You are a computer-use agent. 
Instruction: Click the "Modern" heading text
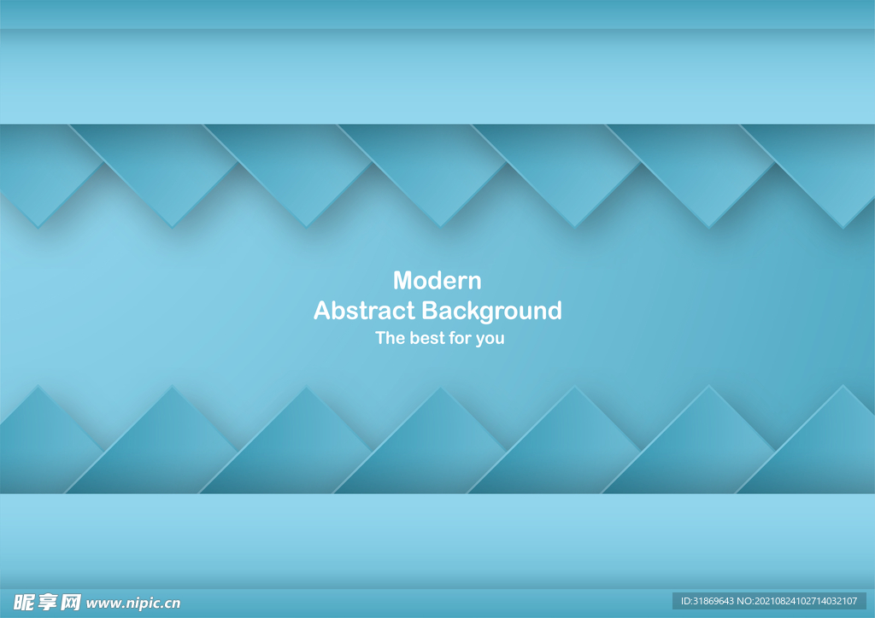437,280
